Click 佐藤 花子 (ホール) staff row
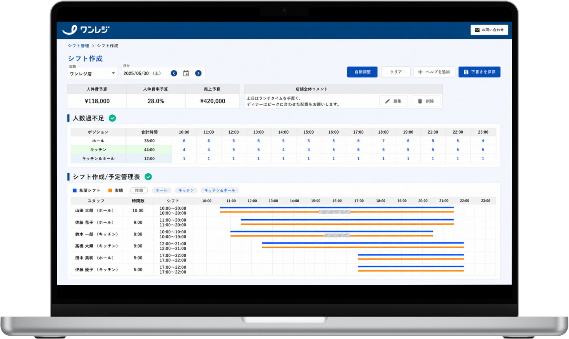The height and width of the screenshot is (339, 569). pos(283,222)
